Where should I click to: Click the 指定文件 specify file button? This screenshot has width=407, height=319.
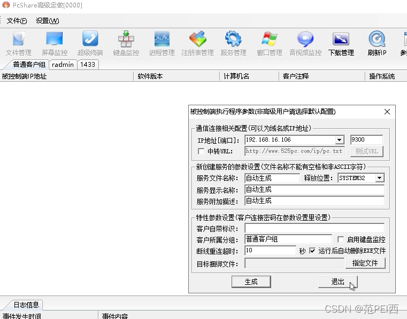pos(365,263)
